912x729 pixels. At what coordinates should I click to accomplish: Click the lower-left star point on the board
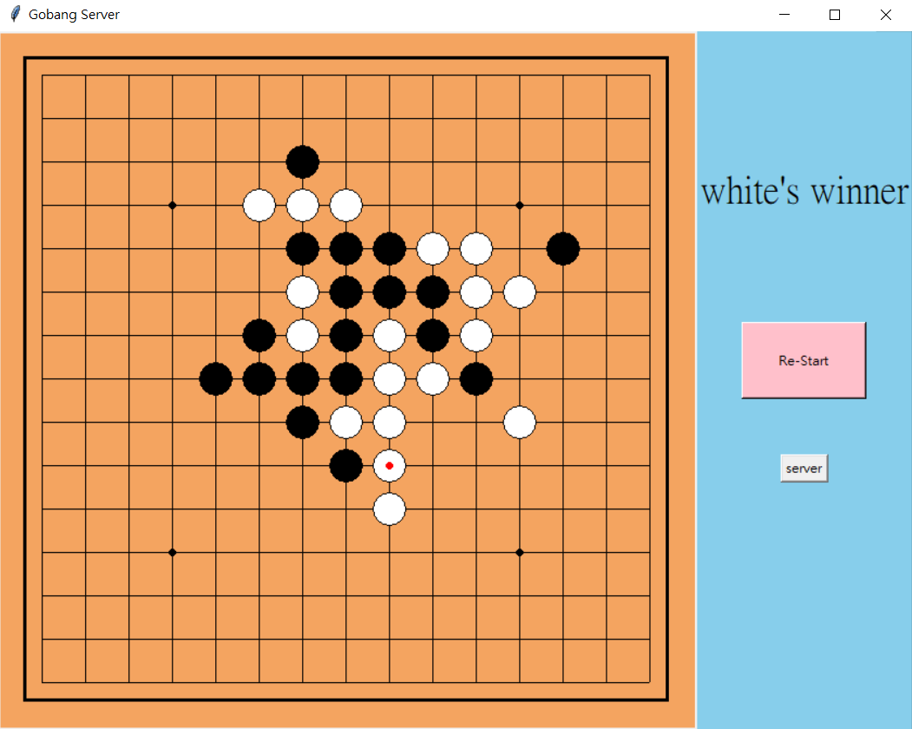click(172, 552)
